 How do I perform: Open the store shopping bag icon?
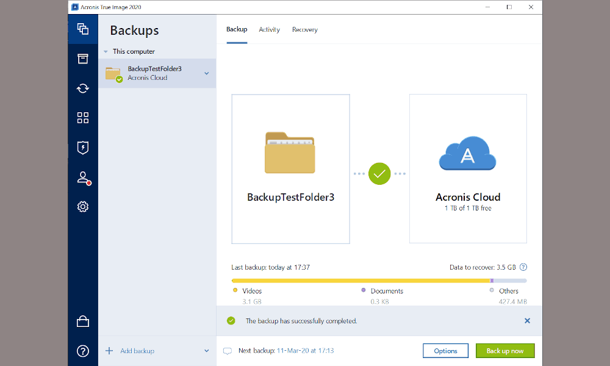click(x=83, y=321)
